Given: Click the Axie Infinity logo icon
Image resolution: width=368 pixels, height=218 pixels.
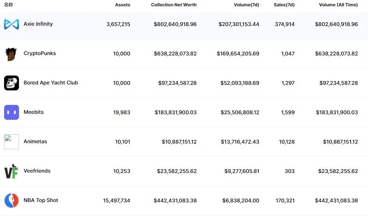Looking at the screenshot, I should tap(11, 24).
